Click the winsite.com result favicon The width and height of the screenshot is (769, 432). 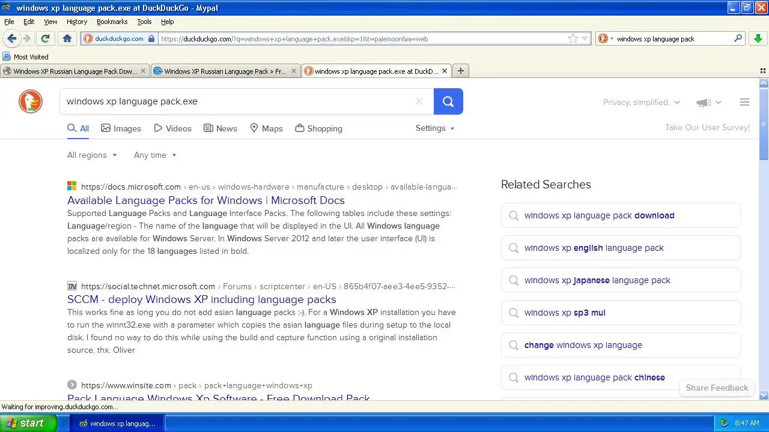pyautogui.click(x=72, y=385)
